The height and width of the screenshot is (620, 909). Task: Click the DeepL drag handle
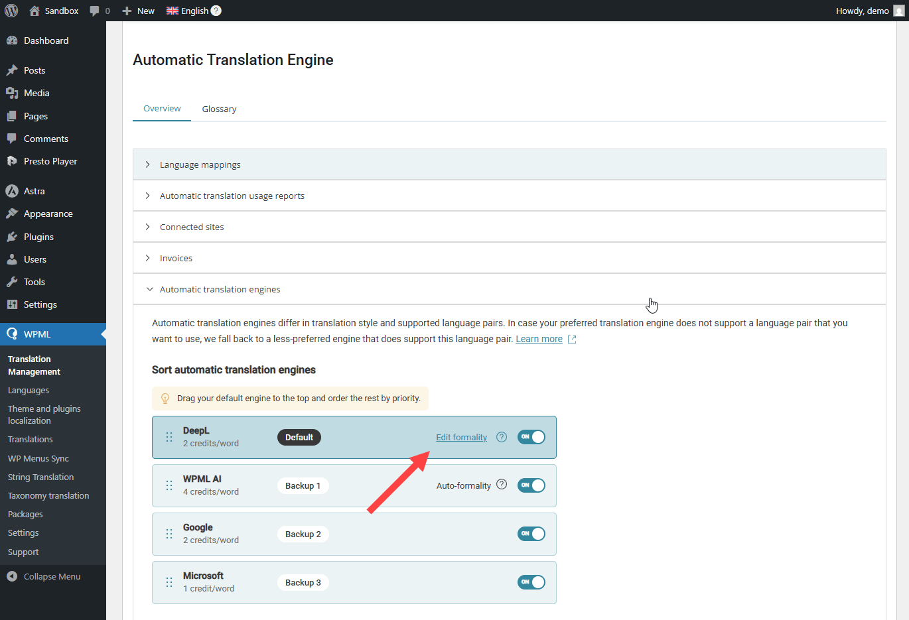coord(169,437)
